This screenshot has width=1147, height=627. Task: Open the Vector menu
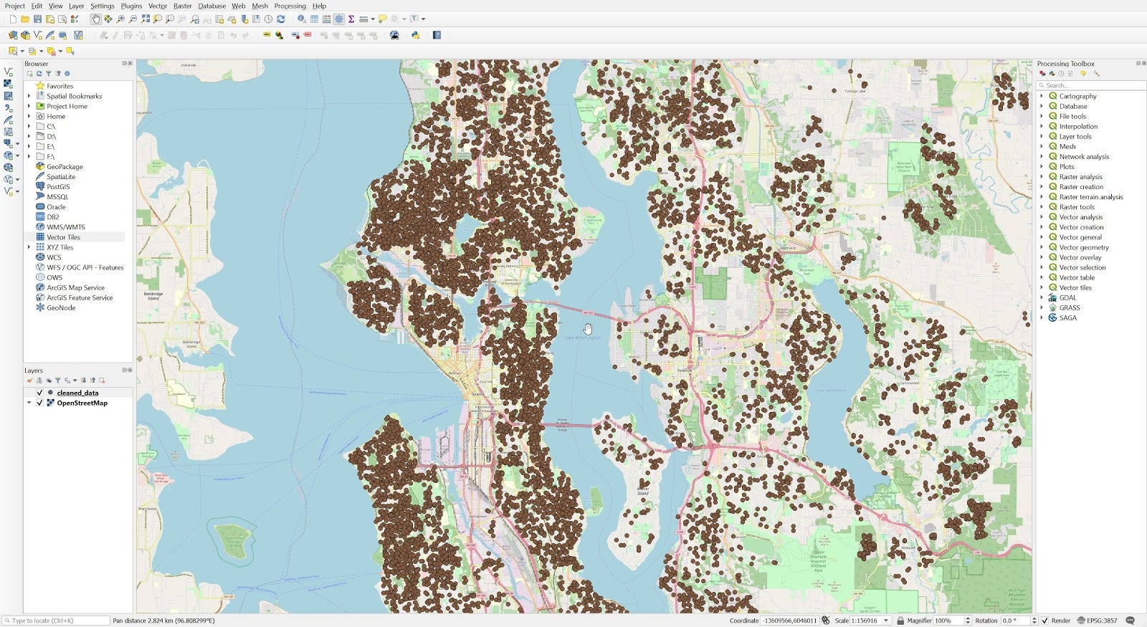click(158, 6)
